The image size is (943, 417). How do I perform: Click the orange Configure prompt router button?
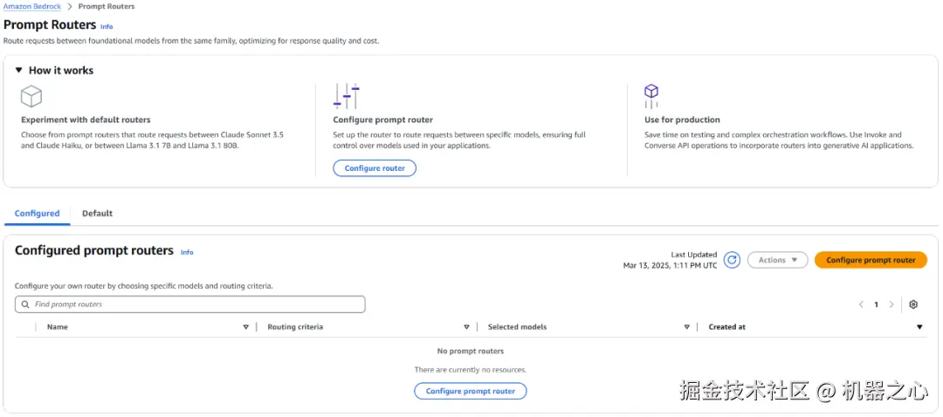[x=871, y=260]
